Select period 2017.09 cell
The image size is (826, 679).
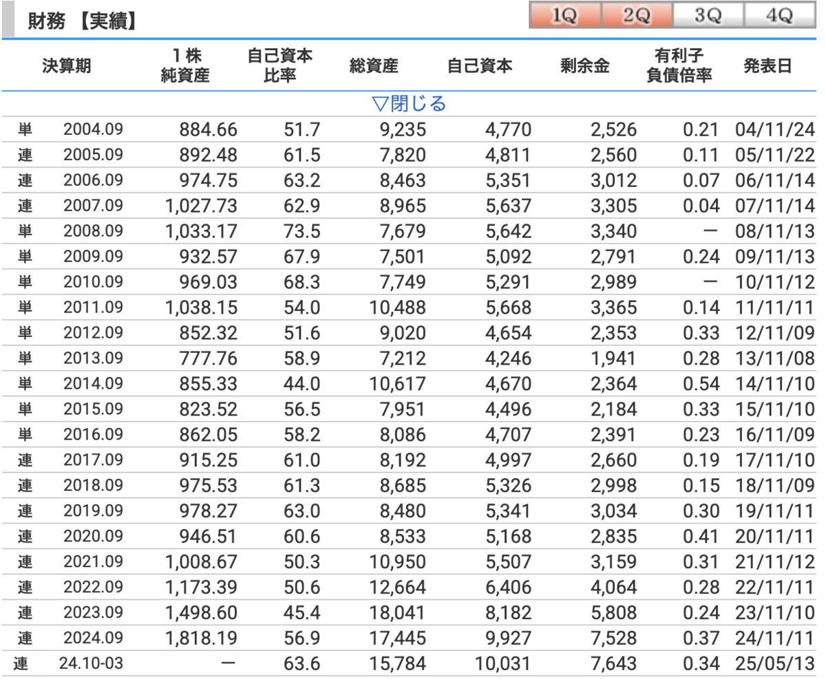click(93, 460)
